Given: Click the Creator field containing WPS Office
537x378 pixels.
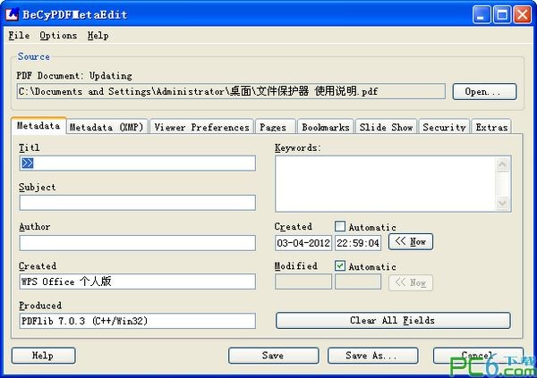Looking at the screenshot, I should (x=137, y=281).
